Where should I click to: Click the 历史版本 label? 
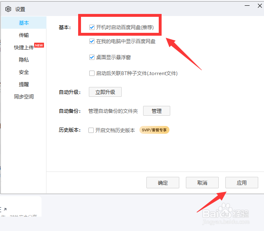pyautogui.click(x=70, y=130)
